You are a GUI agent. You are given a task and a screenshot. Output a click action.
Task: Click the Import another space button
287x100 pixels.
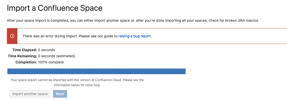tap(30, 94)
